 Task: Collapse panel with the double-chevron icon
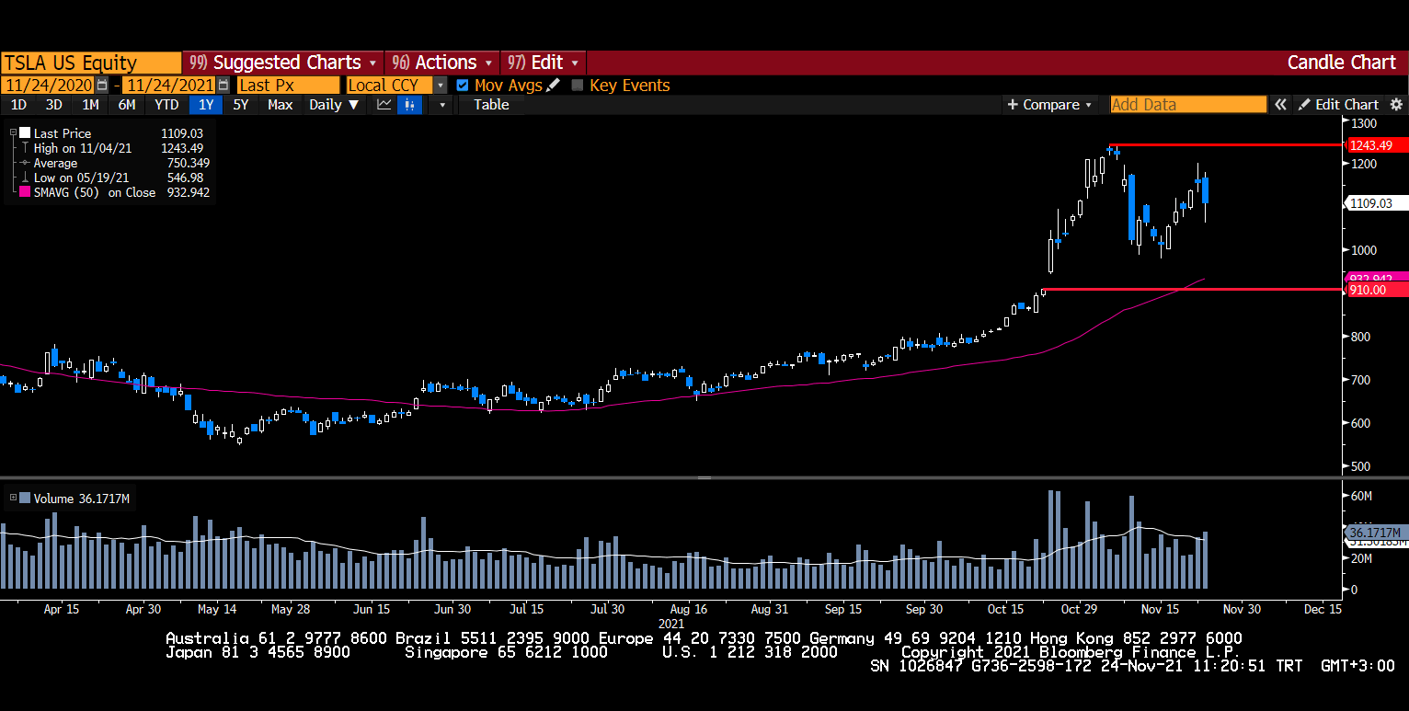pos(1280,105)
